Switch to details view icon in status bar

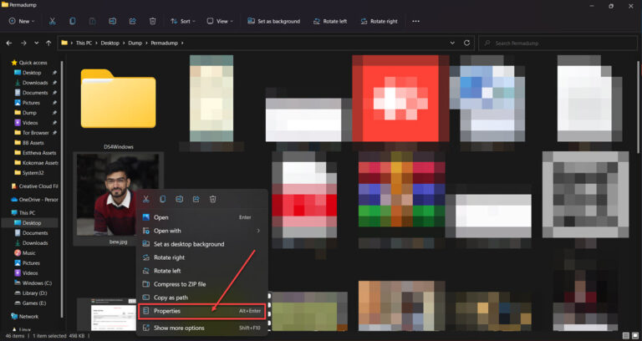click(625, 336)
